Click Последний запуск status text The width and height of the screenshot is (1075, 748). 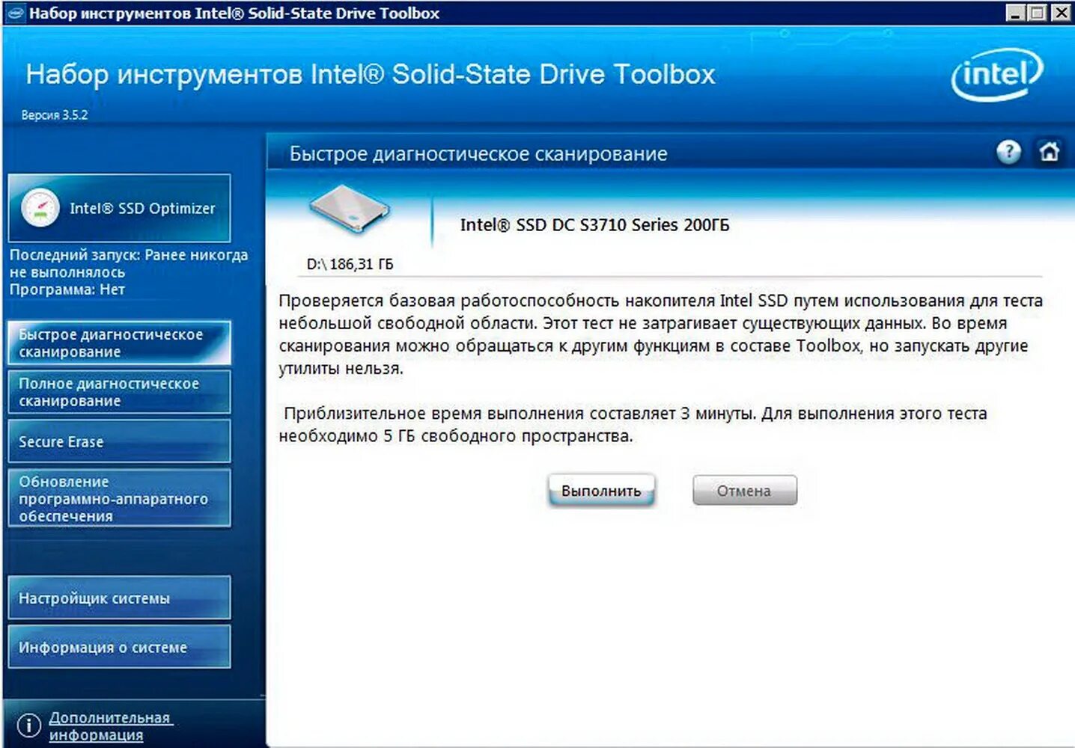(128, 263)
